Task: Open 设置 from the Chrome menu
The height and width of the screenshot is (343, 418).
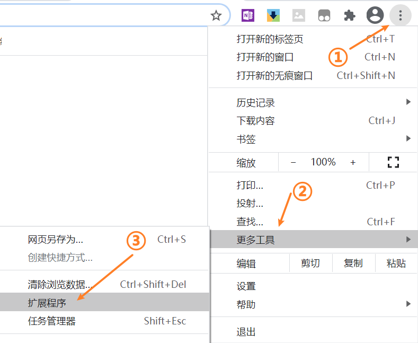Action: coord(314,286)
